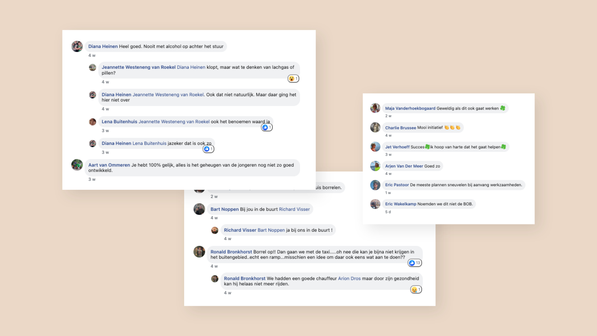The height and width of the screenshot is (336, 597).
Task: Click Bart Noppen's avatar
Action: coord(199,209)
